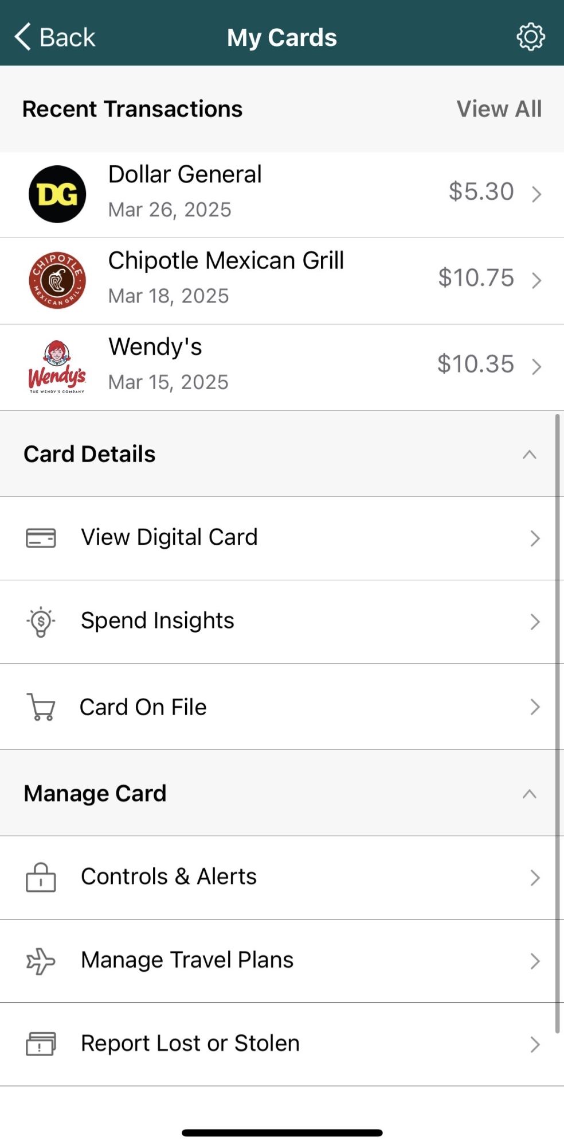Go back using the Back button

55,37
